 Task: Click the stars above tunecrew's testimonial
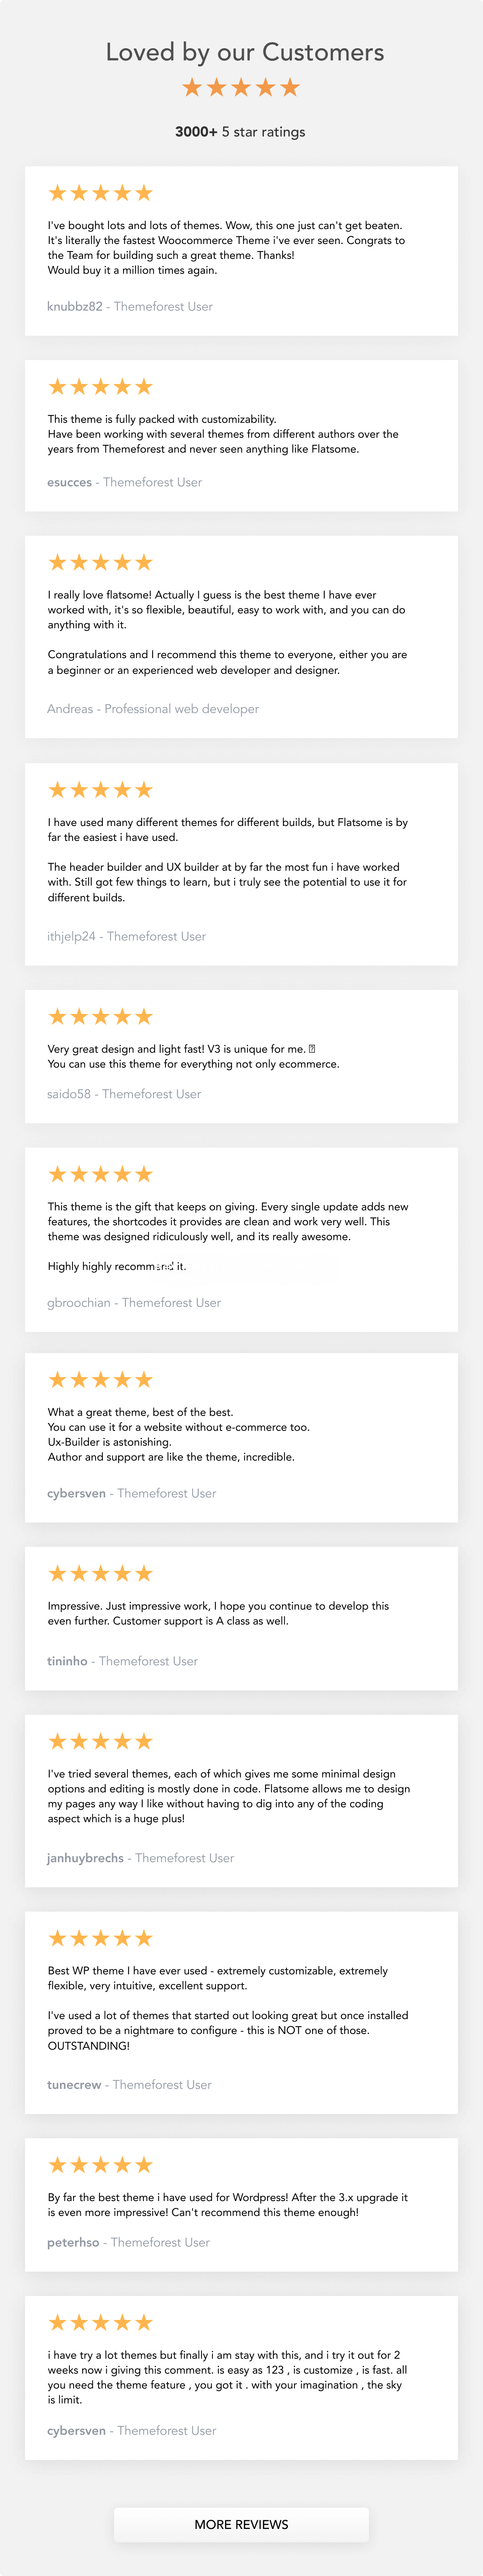click(99, 1937)
